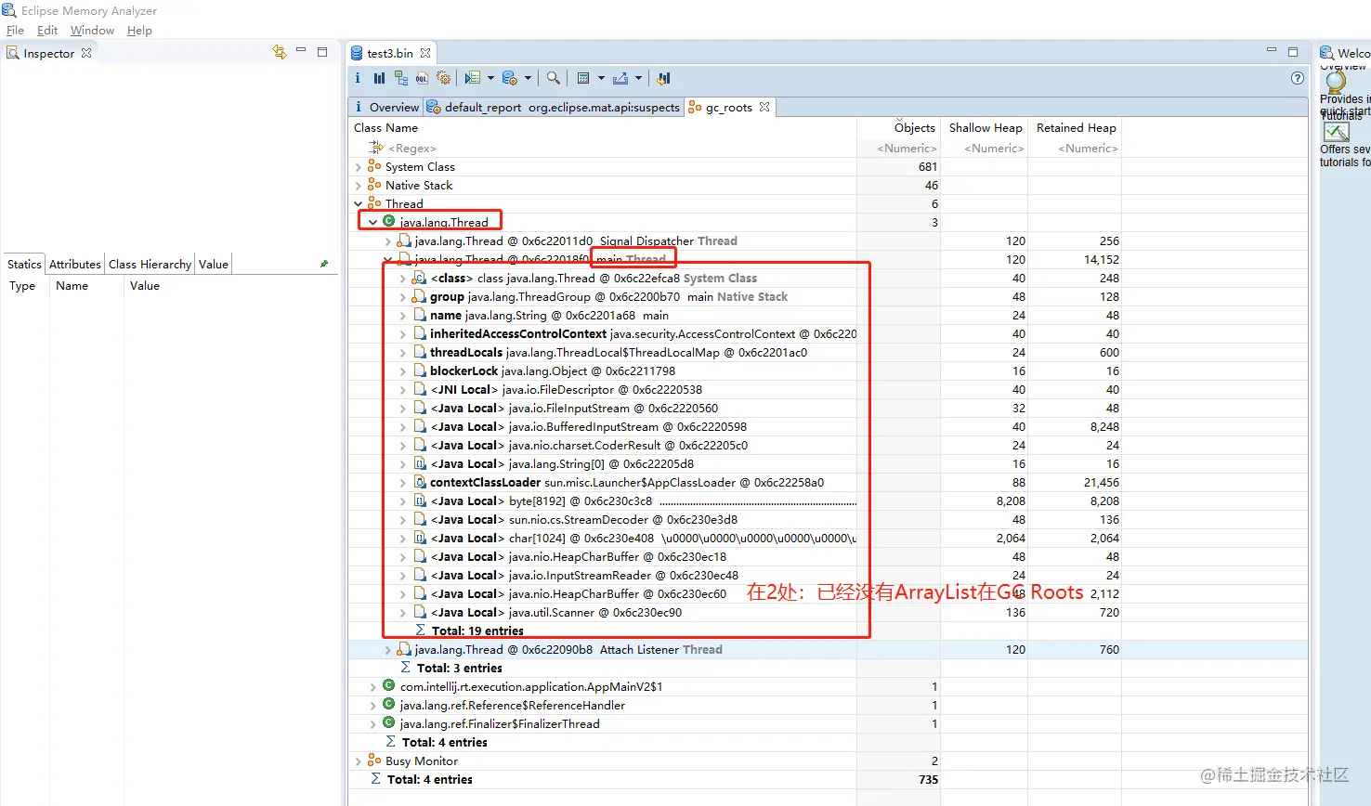1371x806 pixels.
Task: Click the Shallow Heap Numeric filter field
Action: tap(985, 149)
